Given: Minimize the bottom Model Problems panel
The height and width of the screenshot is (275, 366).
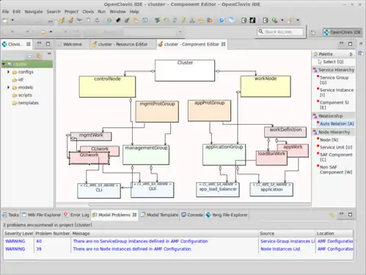Looking at the screenshot, I should (x=341, y=214).
